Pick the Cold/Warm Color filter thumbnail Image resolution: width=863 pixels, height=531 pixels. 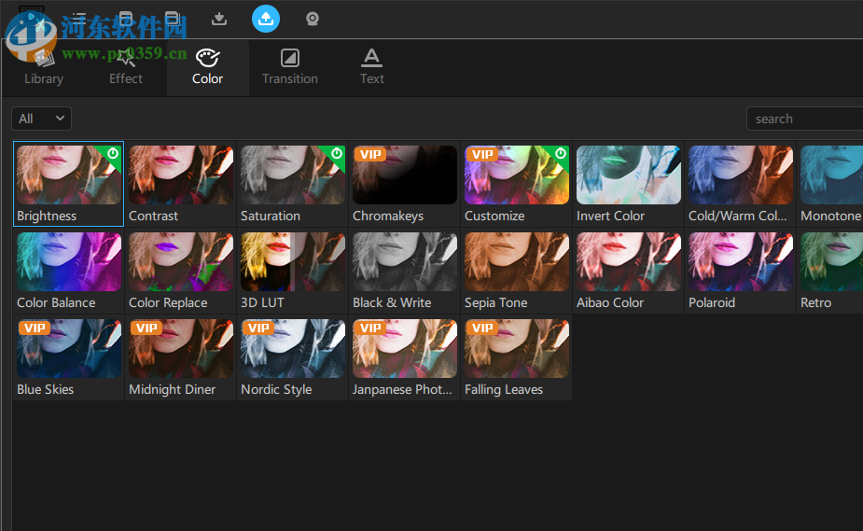point(741,175)
